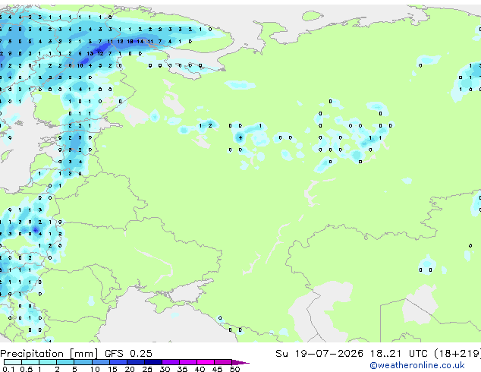Click the '50' legend label
The height and width of the screenshot is (372, 481).
pyautogui.click(x=234, y=369)
